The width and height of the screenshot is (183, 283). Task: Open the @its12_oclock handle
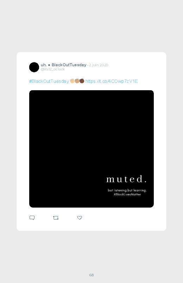click(53, 69)
